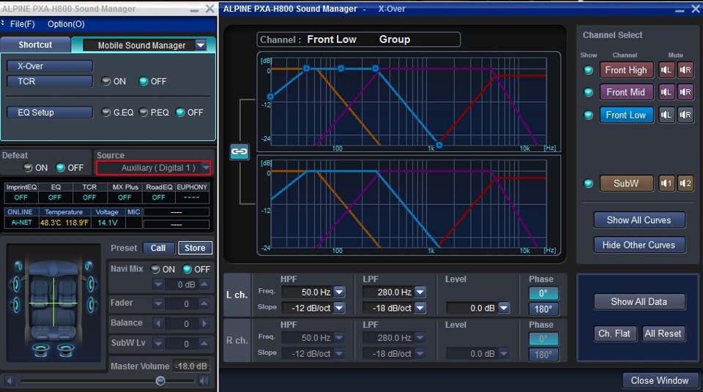Viewport: 703px width, 392px height.
Task: Mute the Front High left channel
Action: [666, 70]
